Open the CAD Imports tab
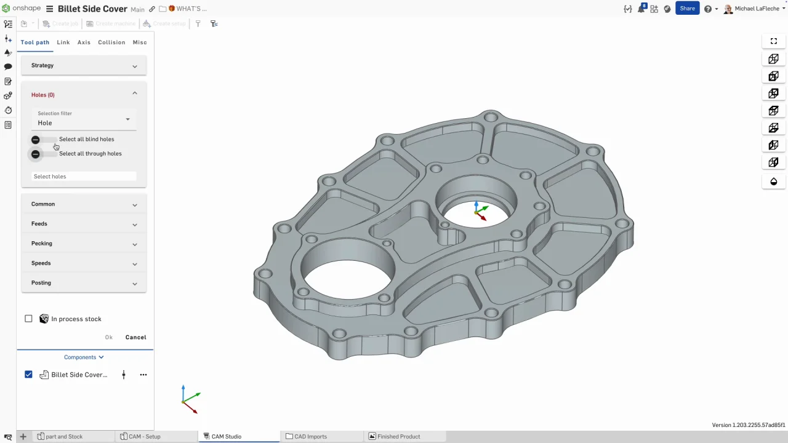 click(x=310, y=436)
